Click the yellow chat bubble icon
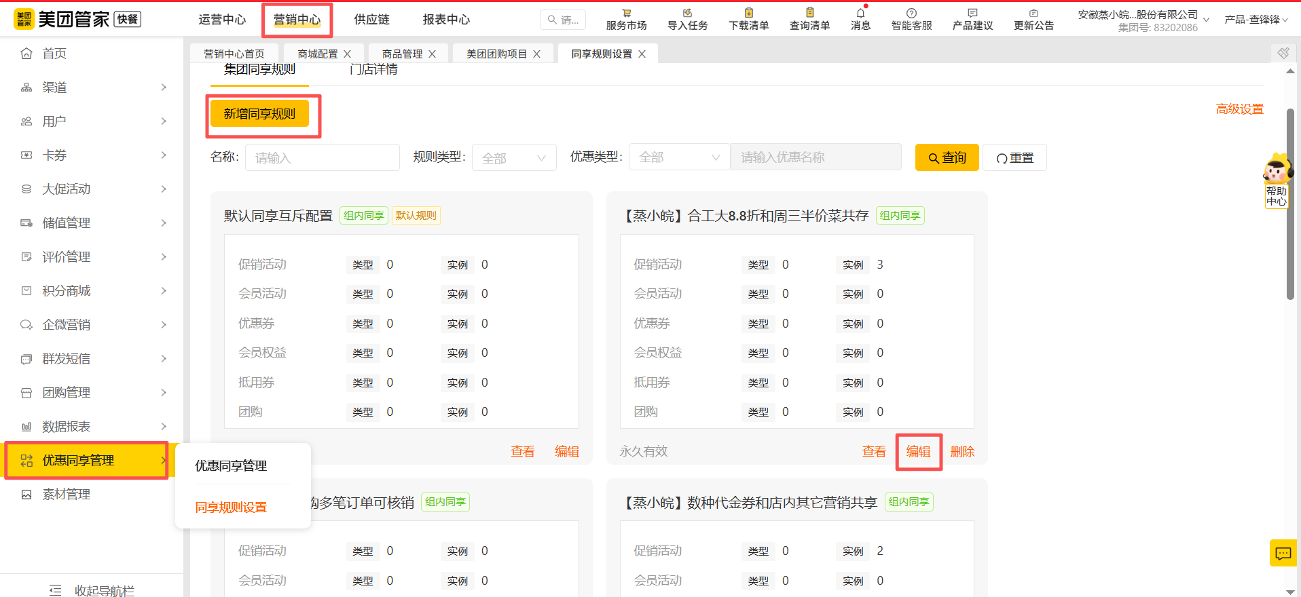This screenshot has height=597, width=1301. click(1283, 553)
